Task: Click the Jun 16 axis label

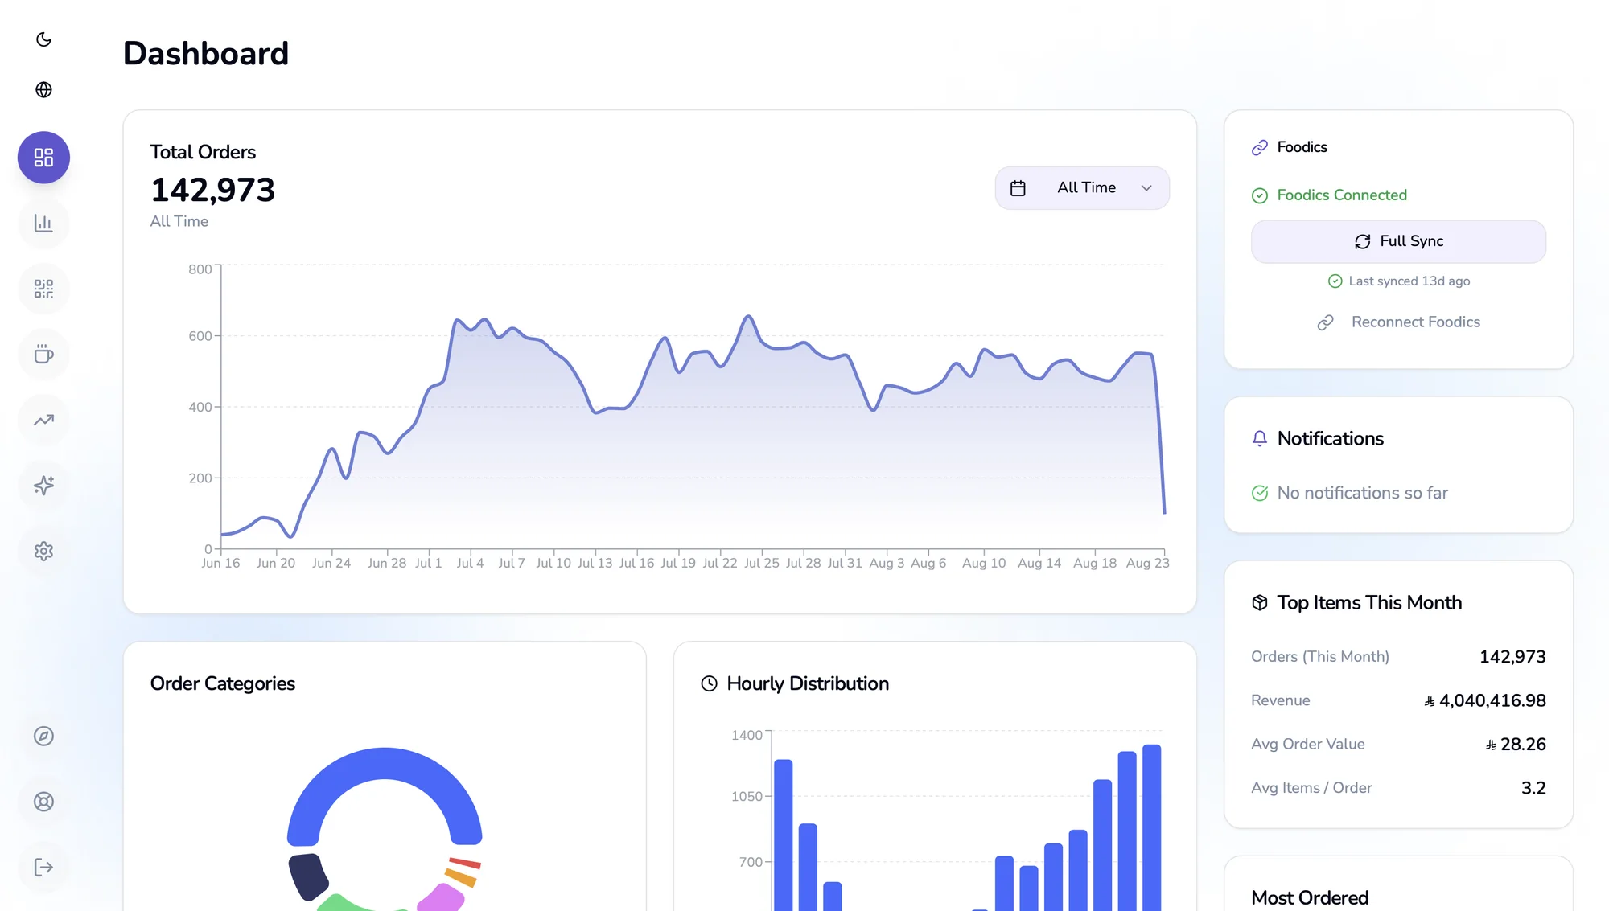Action: (220, 564)
